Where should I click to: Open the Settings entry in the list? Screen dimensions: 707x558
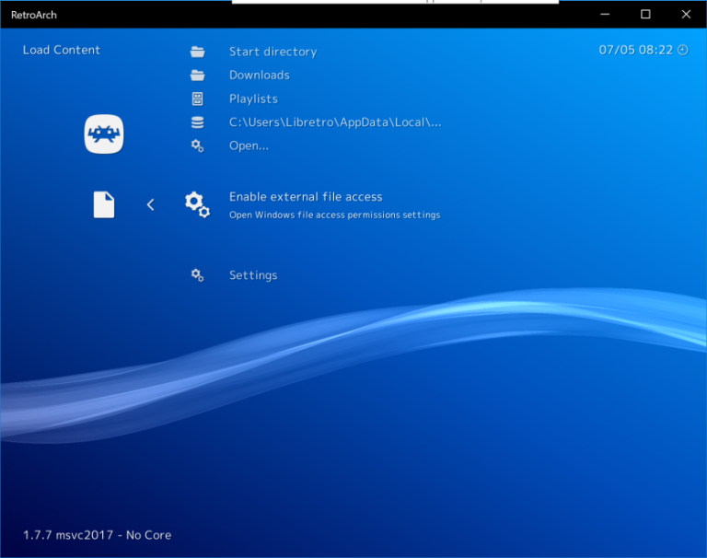tap(253, 275)
